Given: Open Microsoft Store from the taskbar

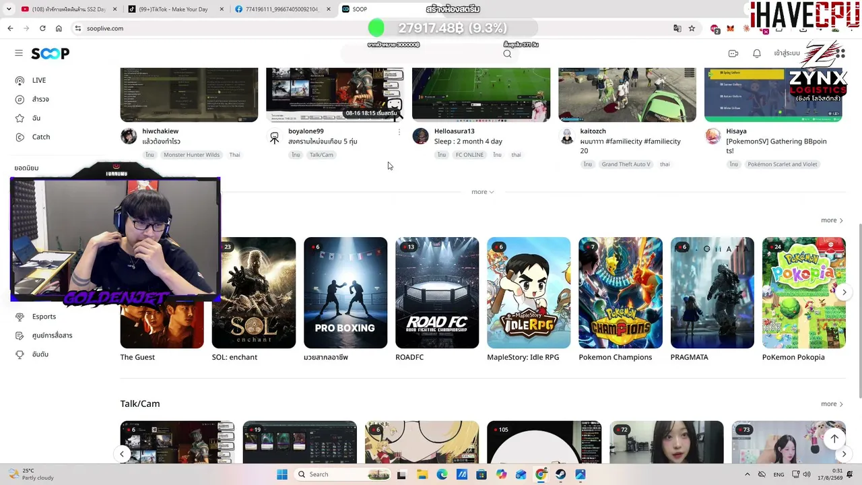Looking at the screenshot, I should [x=481, y=474].
